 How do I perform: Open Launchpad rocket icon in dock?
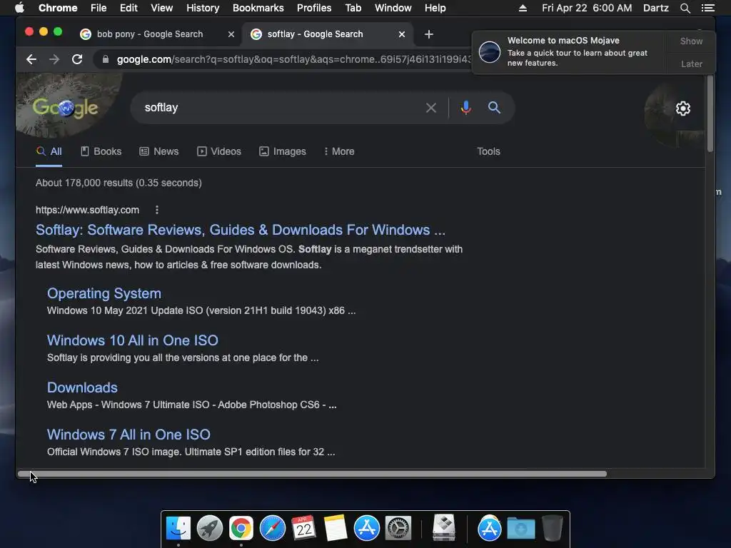pos(210,529)
